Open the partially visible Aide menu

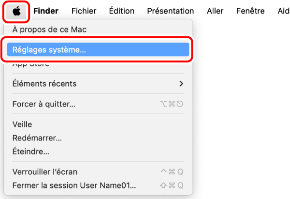coord(284,11)
